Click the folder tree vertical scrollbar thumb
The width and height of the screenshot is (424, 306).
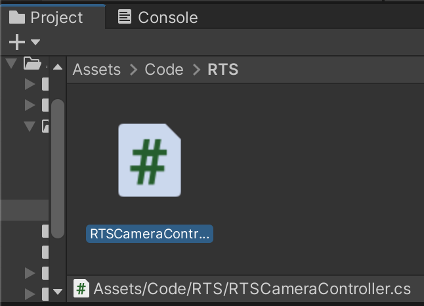58,167
